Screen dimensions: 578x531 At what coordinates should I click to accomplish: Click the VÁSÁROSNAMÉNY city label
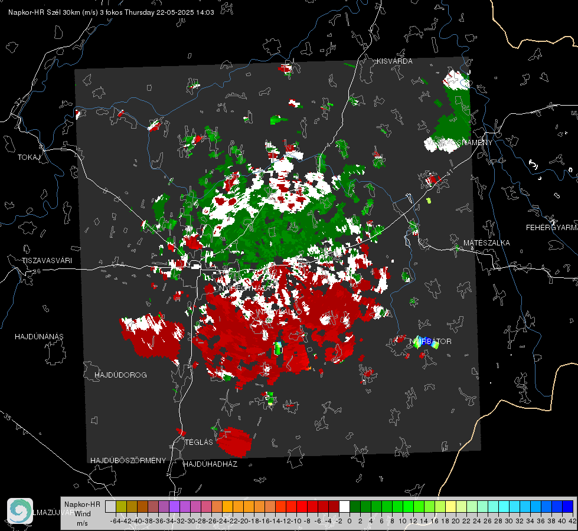tap(459, 143)
